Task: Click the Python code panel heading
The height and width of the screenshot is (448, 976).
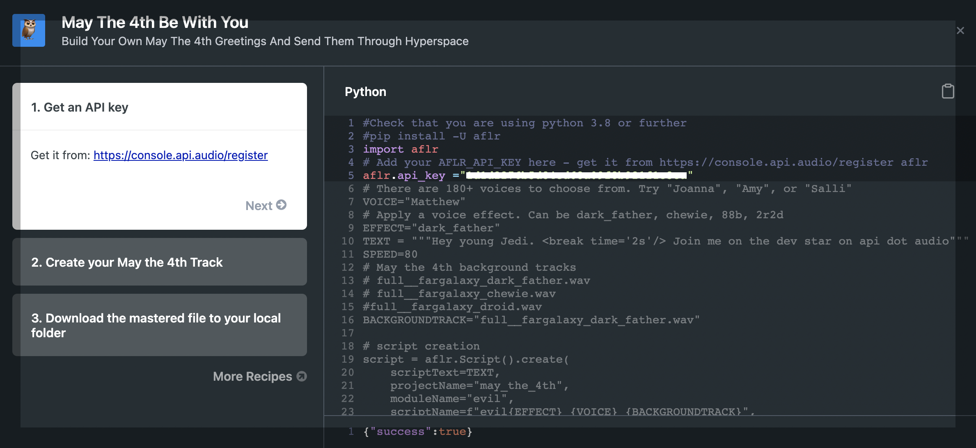Action: (x=365, y=91)
